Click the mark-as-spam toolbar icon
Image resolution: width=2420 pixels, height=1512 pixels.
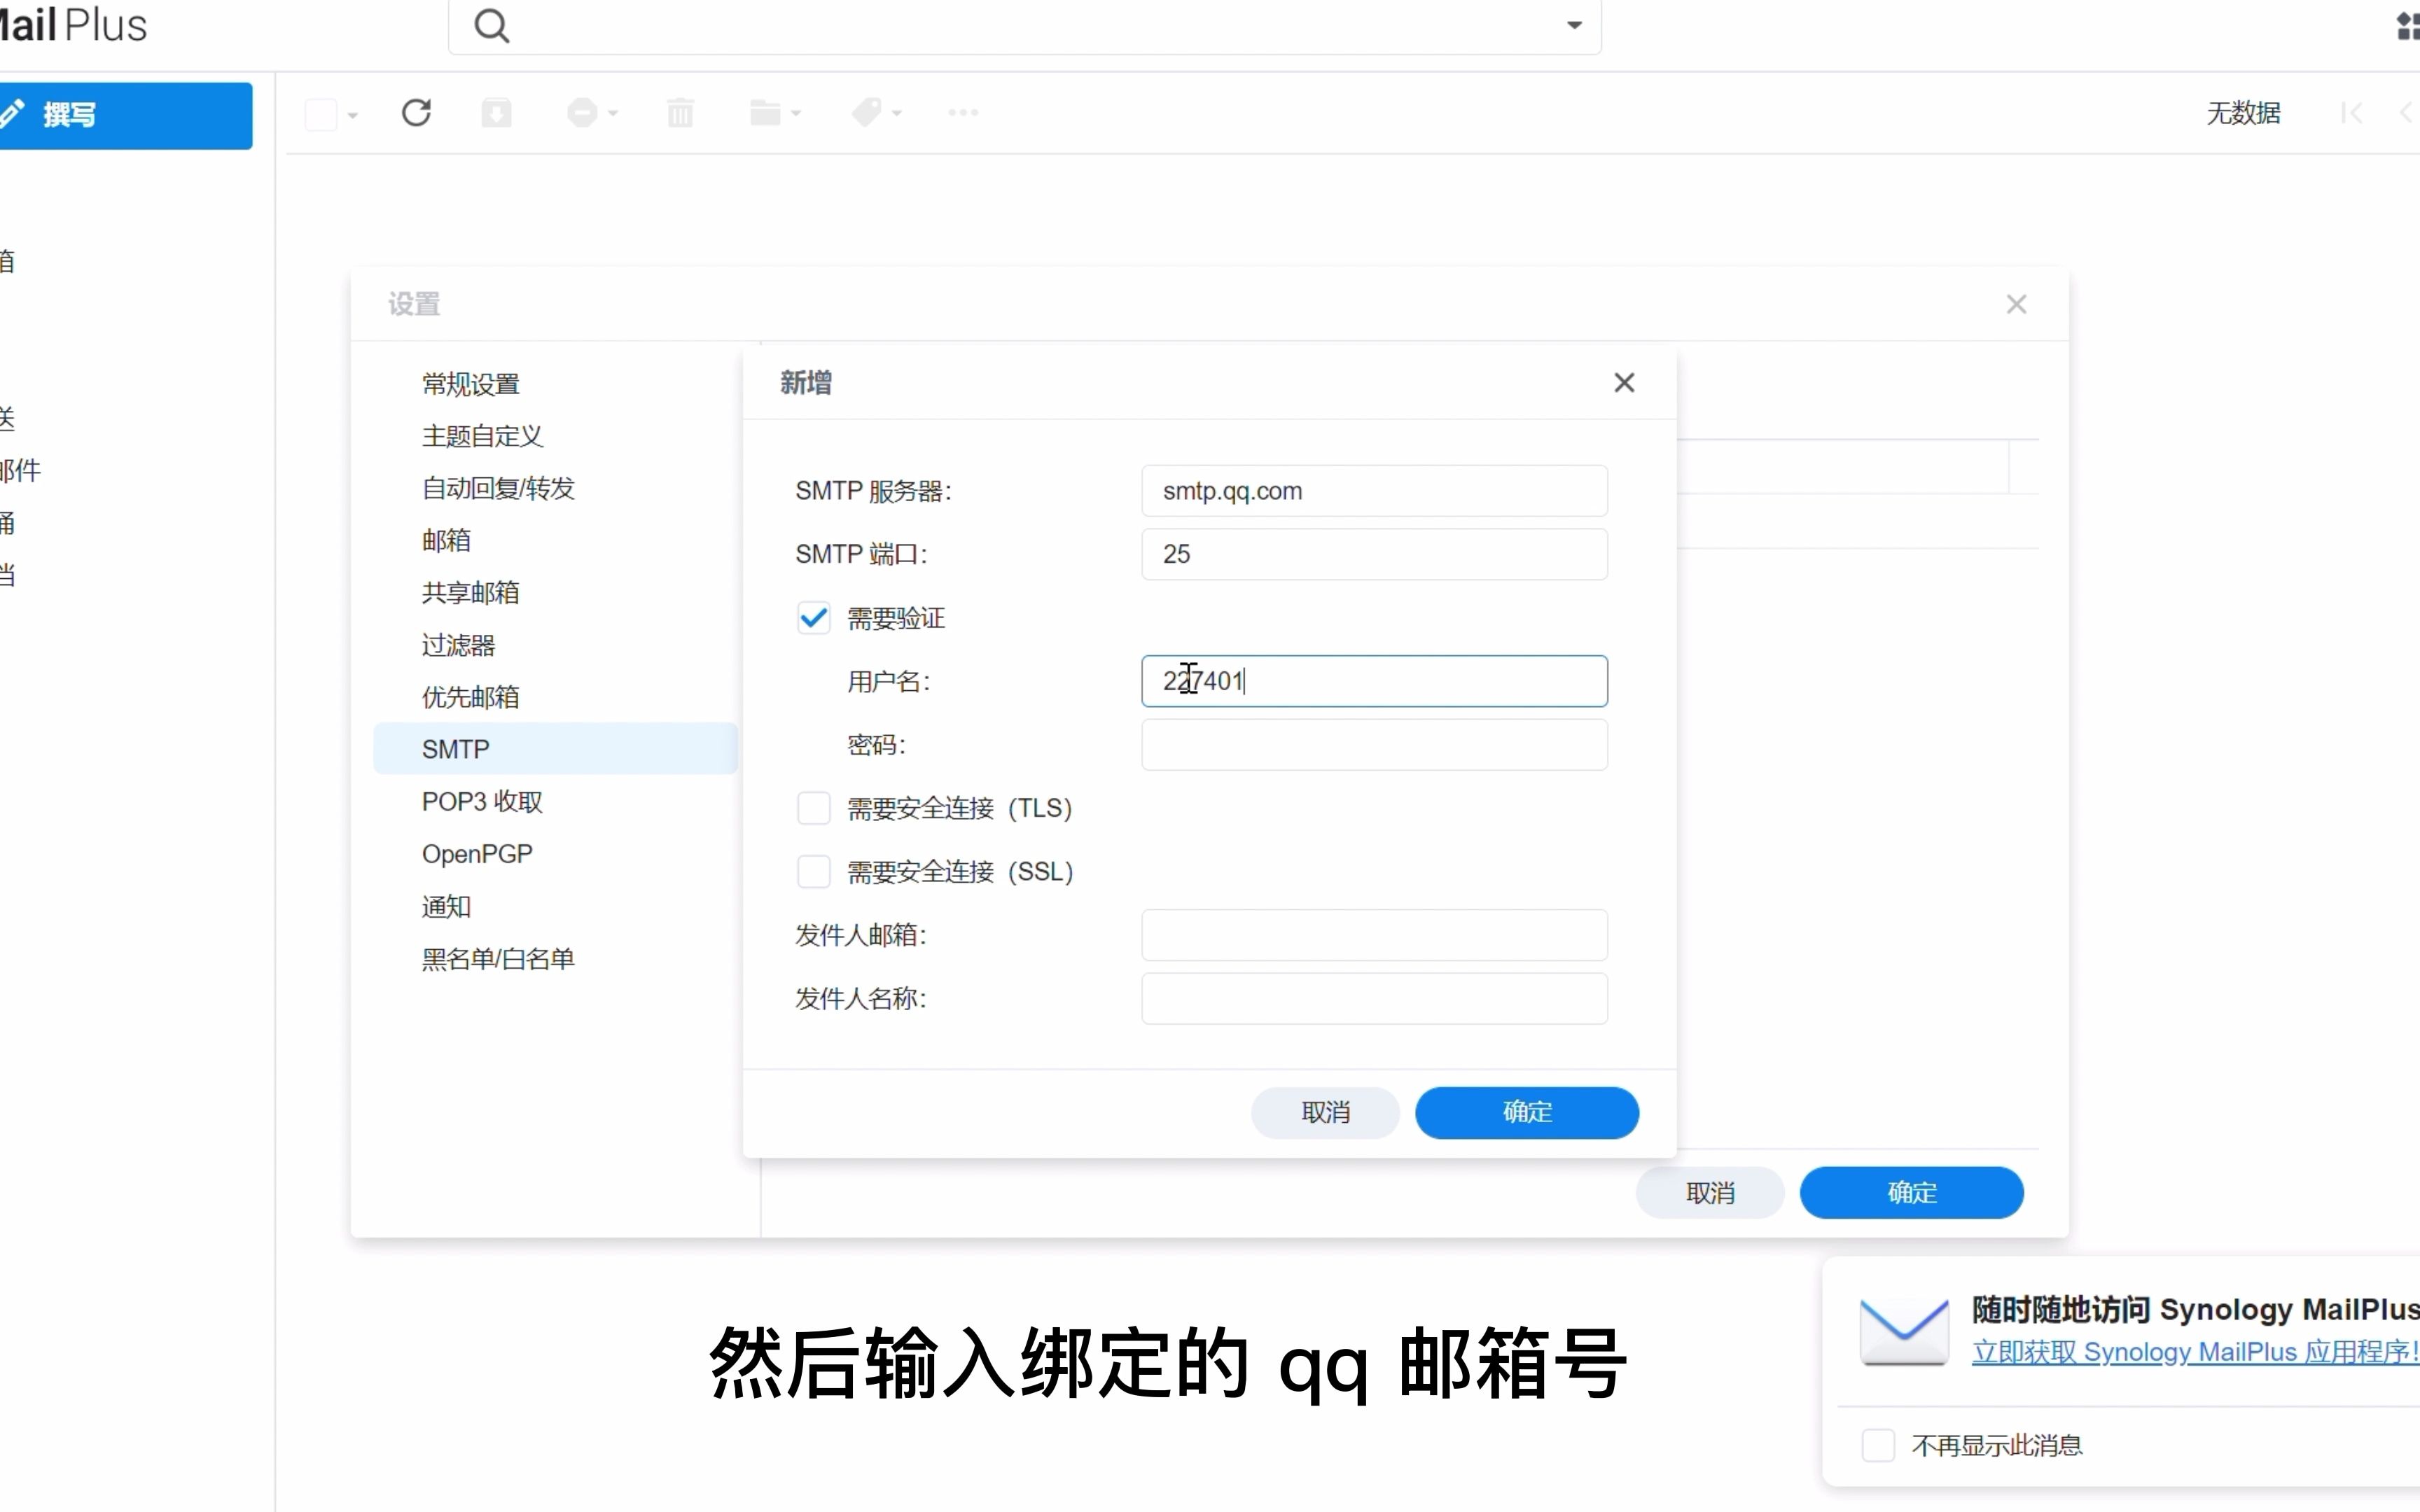coord(582,112)
